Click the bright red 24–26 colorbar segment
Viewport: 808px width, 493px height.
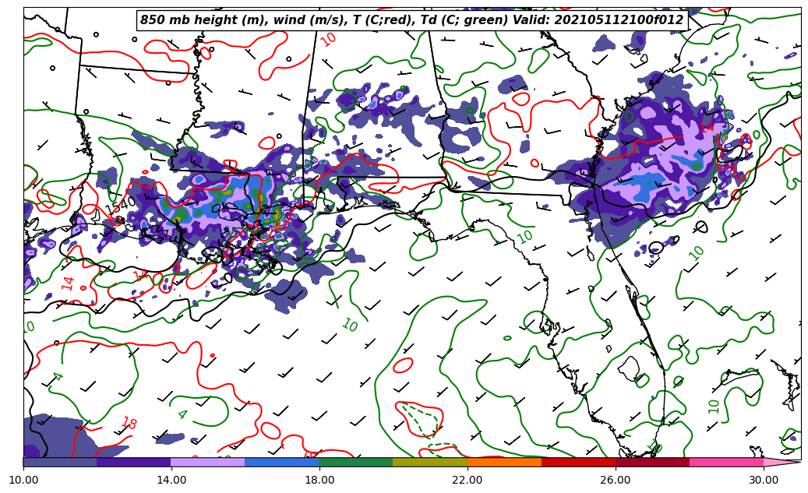[x=578, y=462]
